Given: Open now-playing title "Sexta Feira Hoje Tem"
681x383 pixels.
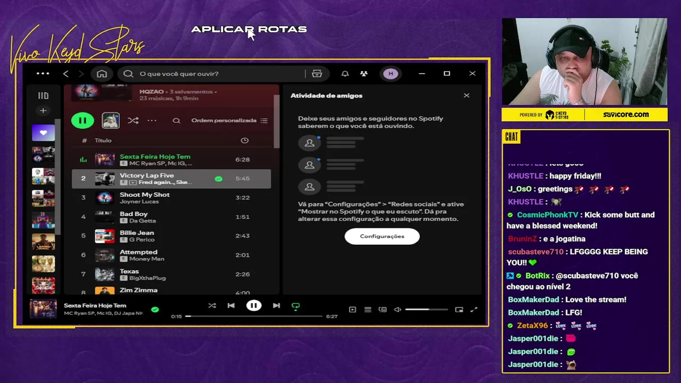Looking at the screenshot, I should 95,305.
